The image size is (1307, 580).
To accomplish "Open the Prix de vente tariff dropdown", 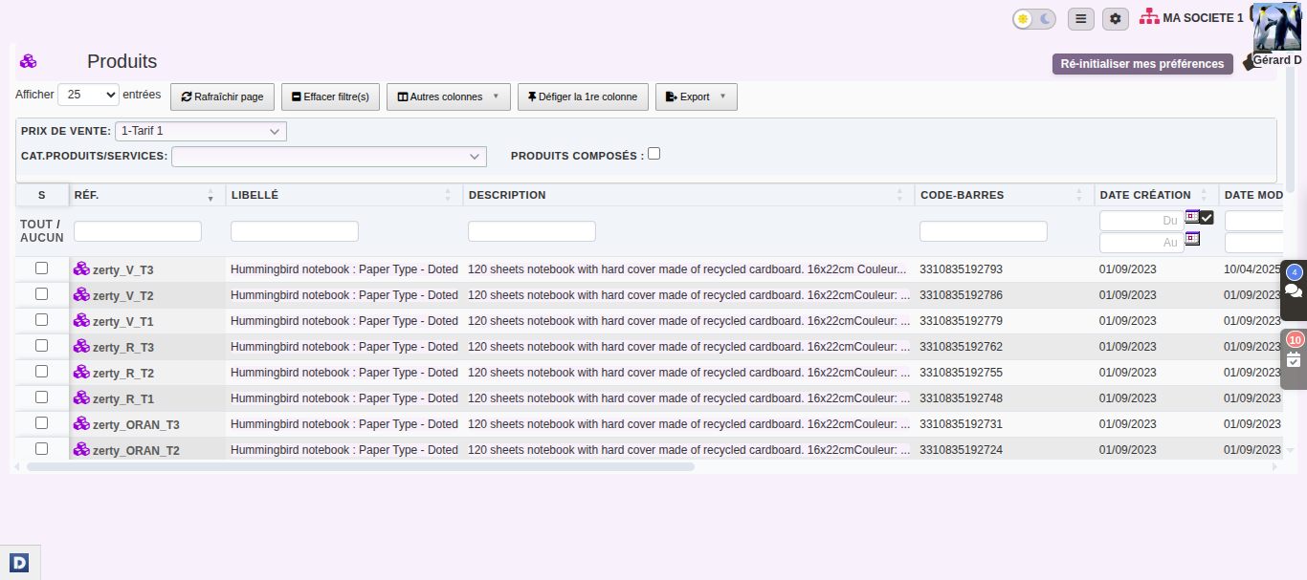I will (201, 131).
